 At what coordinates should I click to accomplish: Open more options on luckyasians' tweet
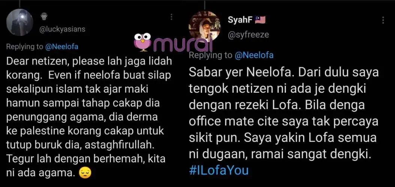click(171, 17)
